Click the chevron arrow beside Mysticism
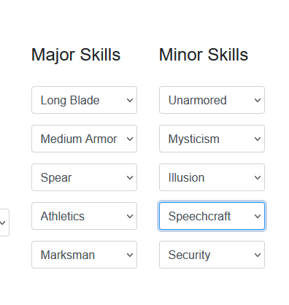289x305 pixels. click(x=258, y=139)
